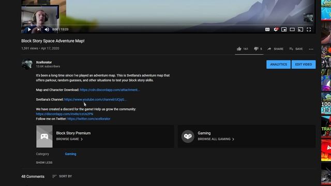
Task: Click the Gaming heart-controller icon
Action: click(188, 136)
